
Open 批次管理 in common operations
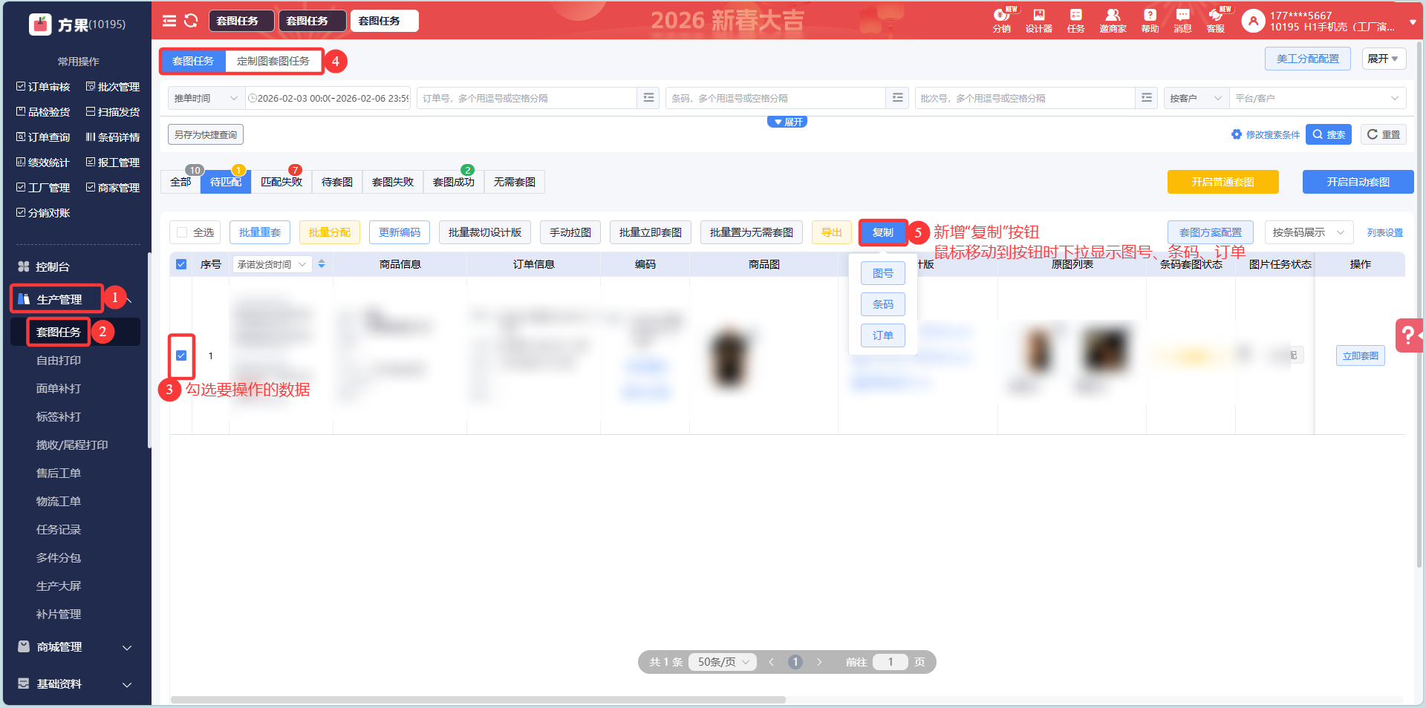tap(113, 87)
